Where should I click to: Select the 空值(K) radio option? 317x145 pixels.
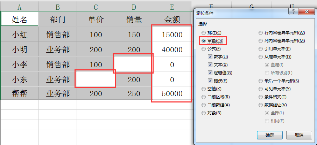click(211, 89)
